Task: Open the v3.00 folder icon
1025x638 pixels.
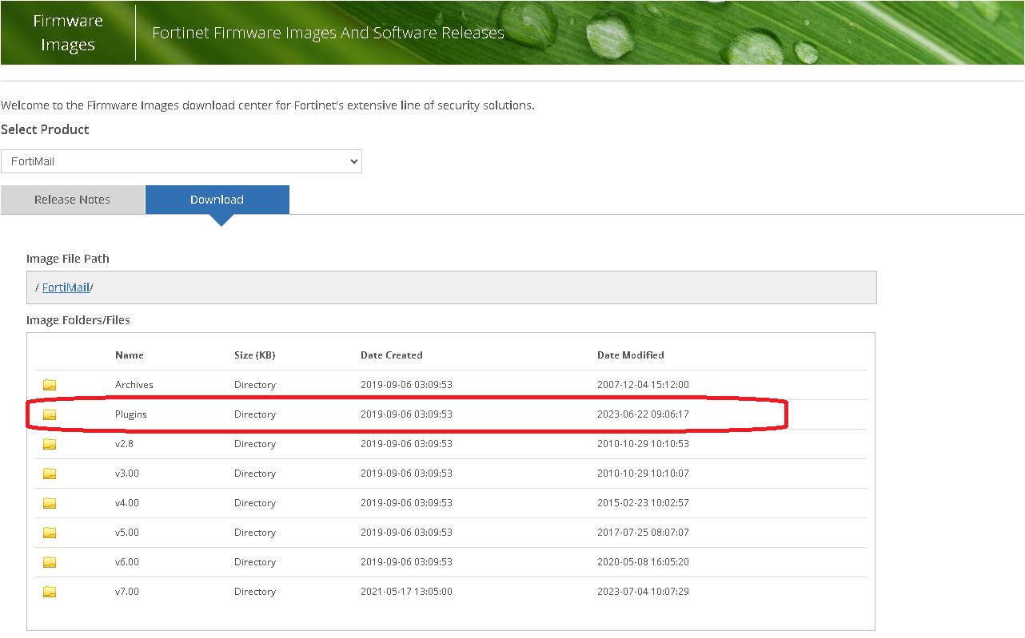Action: 49,473
